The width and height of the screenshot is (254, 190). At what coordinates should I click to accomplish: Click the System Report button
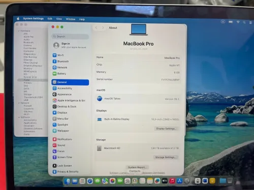coord(137,167)
